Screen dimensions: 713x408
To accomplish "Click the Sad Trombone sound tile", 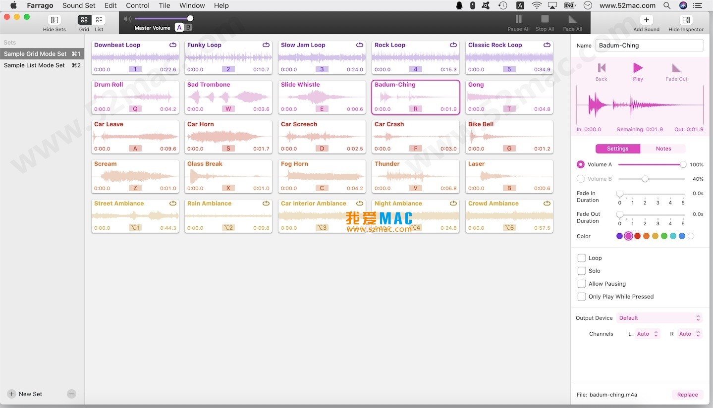I will point(228,98).
